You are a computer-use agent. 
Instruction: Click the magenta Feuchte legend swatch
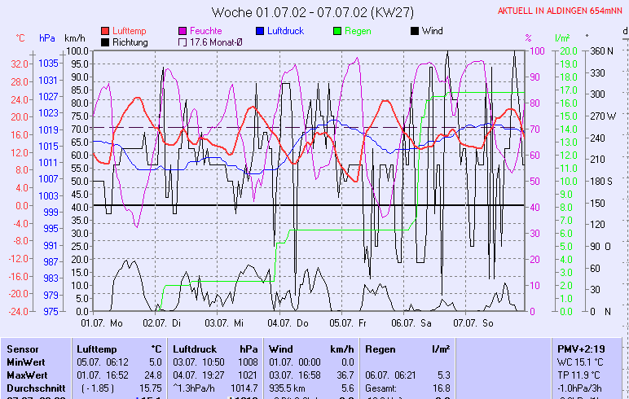182,31
